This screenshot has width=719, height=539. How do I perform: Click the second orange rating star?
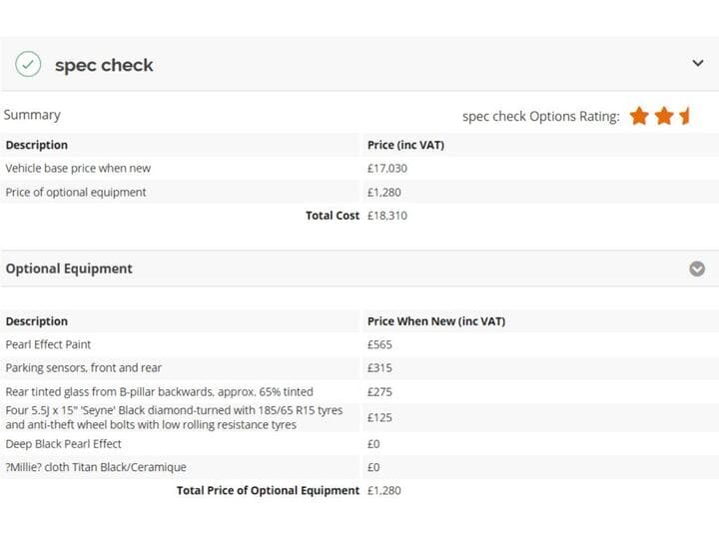664,116
